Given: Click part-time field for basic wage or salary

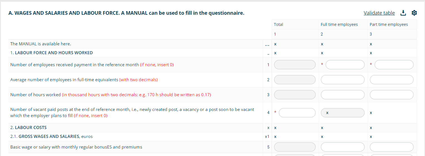Looking at the screenshot, I should click(392, 147).
